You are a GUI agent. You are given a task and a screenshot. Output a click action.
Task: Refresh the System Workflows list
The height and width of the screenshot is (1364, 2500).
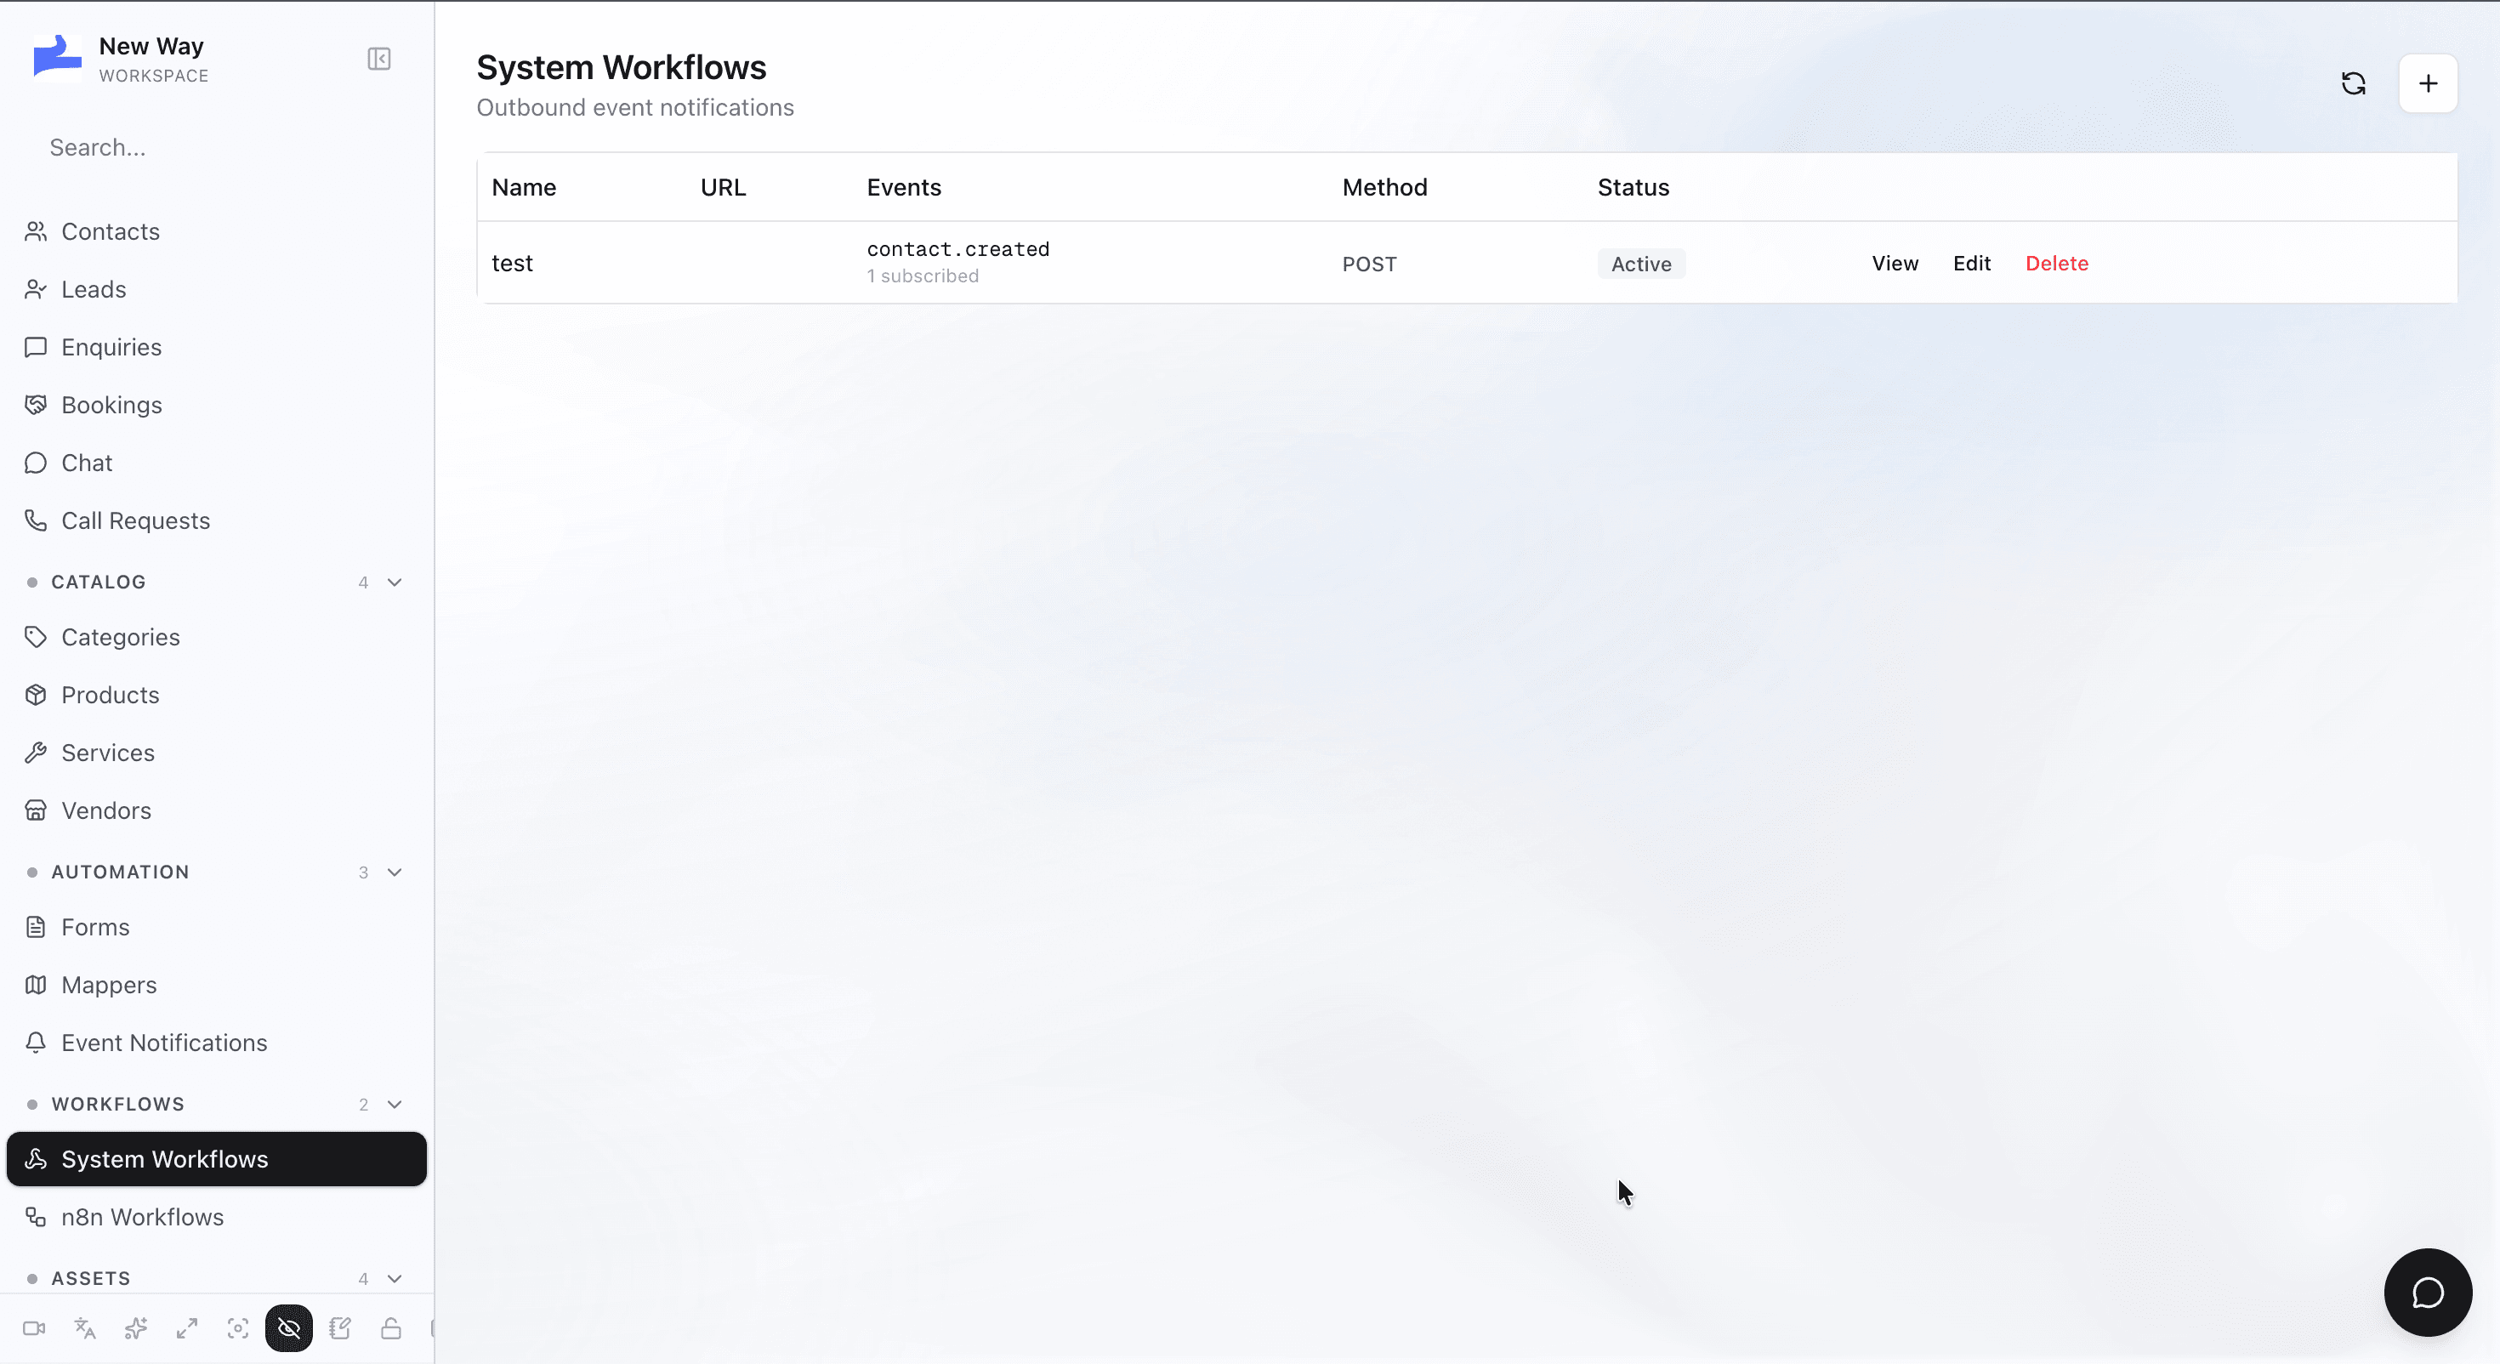point(2354,83)
